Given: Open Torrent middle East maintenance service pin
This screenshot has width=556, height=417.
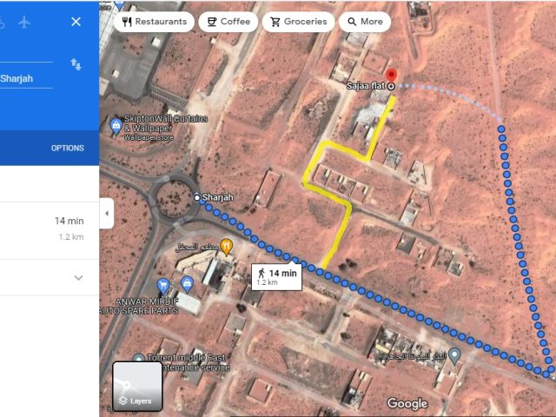Looking at the screenshot, I should click(139, 358).
